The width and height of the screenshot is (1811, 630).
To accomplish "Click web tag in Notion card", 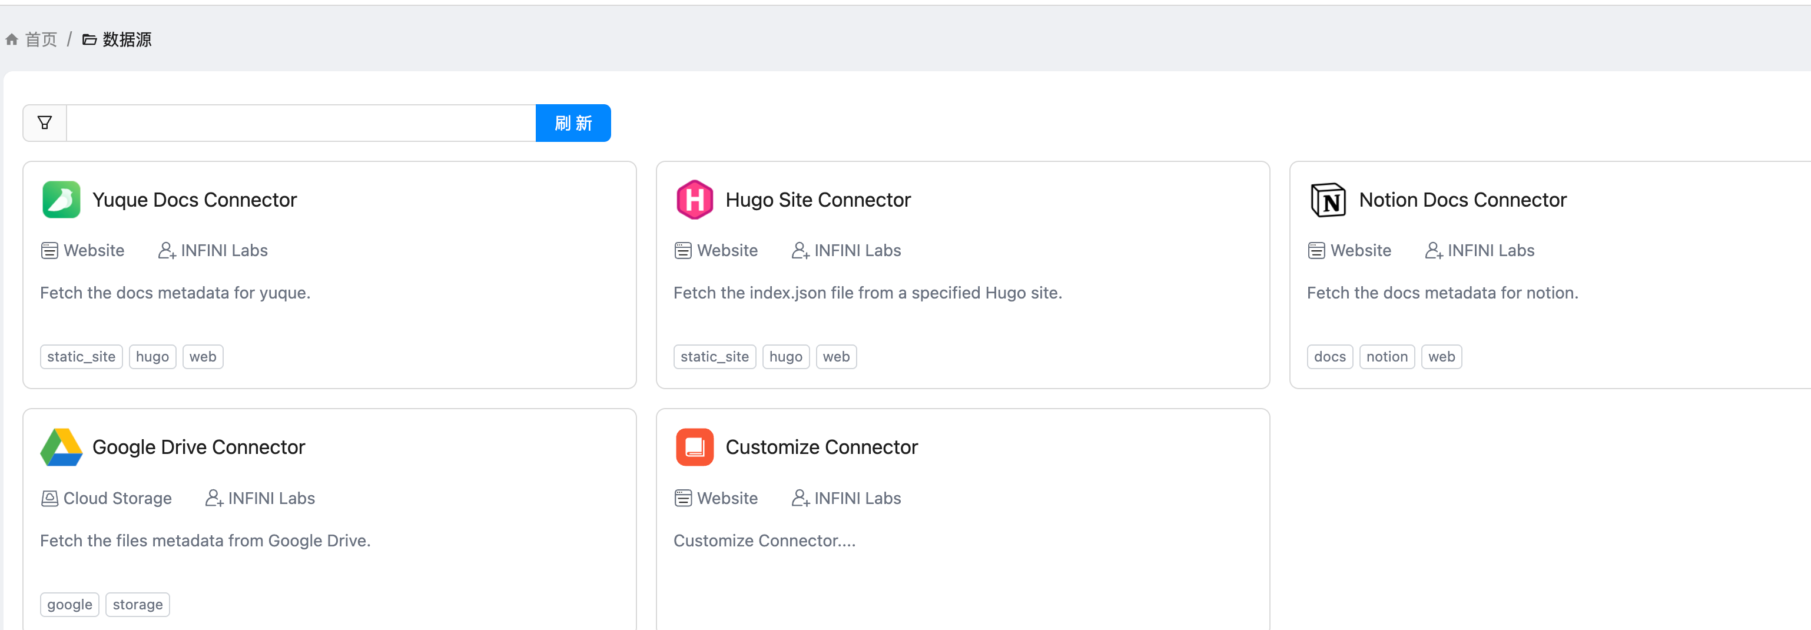I will tap(1442, 356).
